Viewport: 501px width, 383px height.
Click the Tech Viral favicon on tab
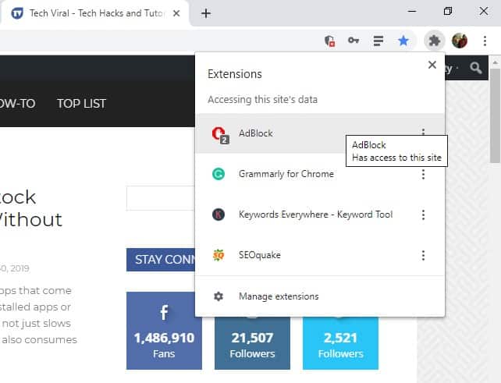[x=17, y=13]
